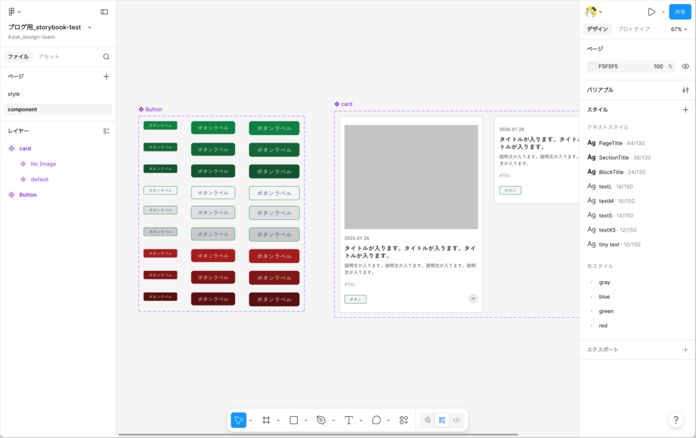Image resolution: width=696 pixels, height=438 pixels.
Task: Select the component page
Action: [58, 109]
